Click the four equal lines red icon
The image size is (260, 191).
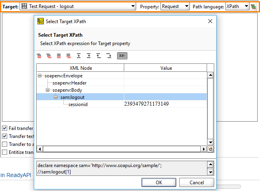(59, 56)
